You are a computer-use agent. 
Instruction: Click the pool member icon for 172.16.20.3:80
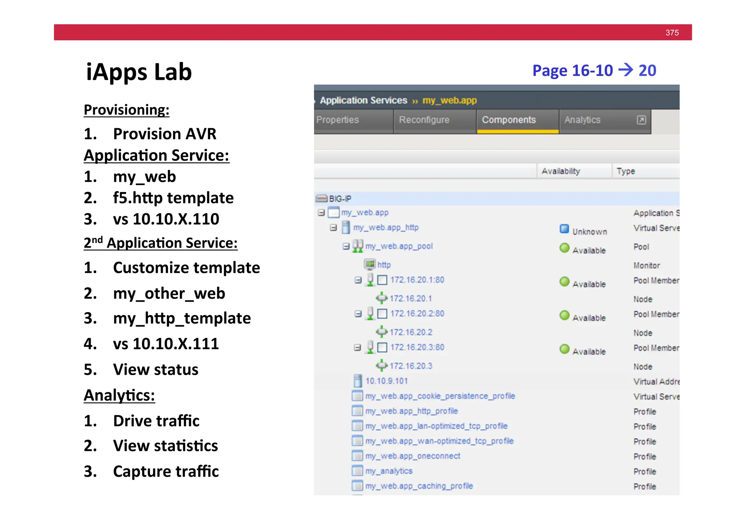(x=370, y=347)
